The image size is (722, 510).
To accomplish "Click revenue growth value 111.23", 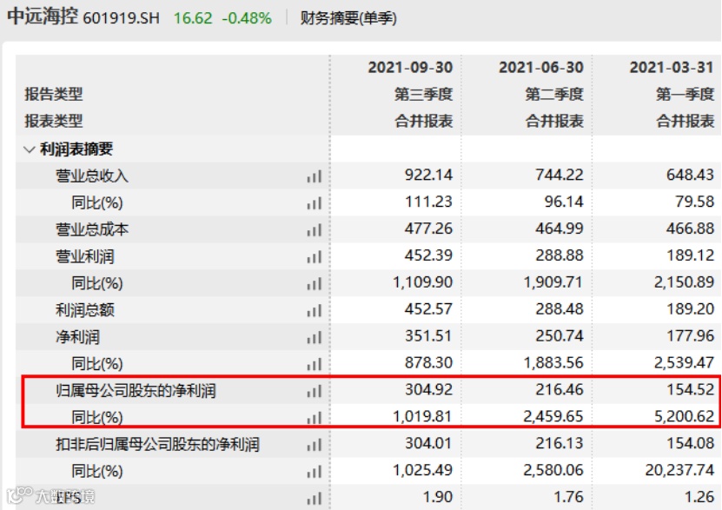I will coord(428,202).
